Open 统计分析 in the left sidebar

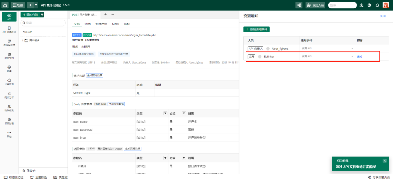click(x=9, y=95)
